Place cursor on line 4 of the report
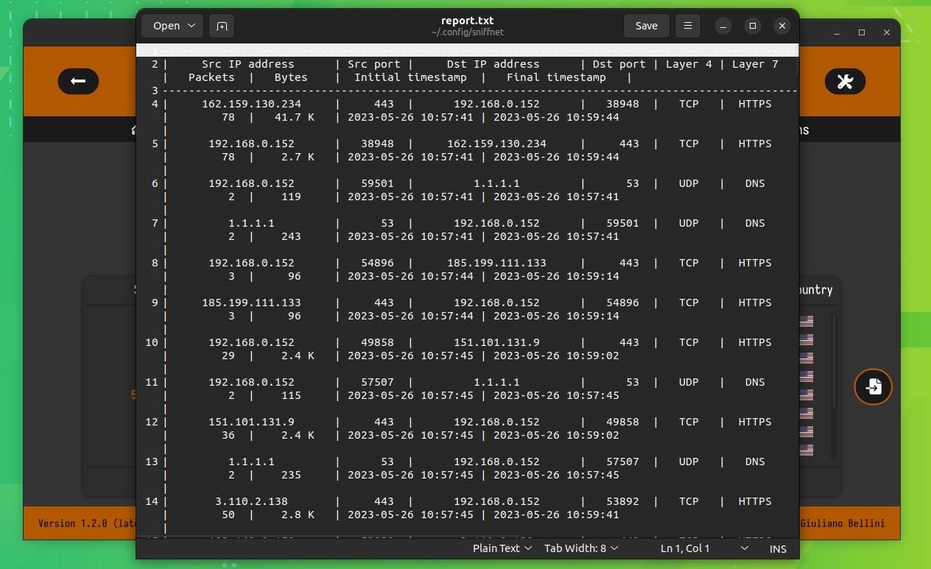 pos(295,104)
